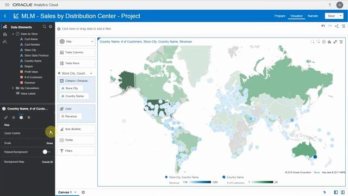Open the map visualization menu icon
The height and width of the screenshot is (196, 348).
pos(341,41)
